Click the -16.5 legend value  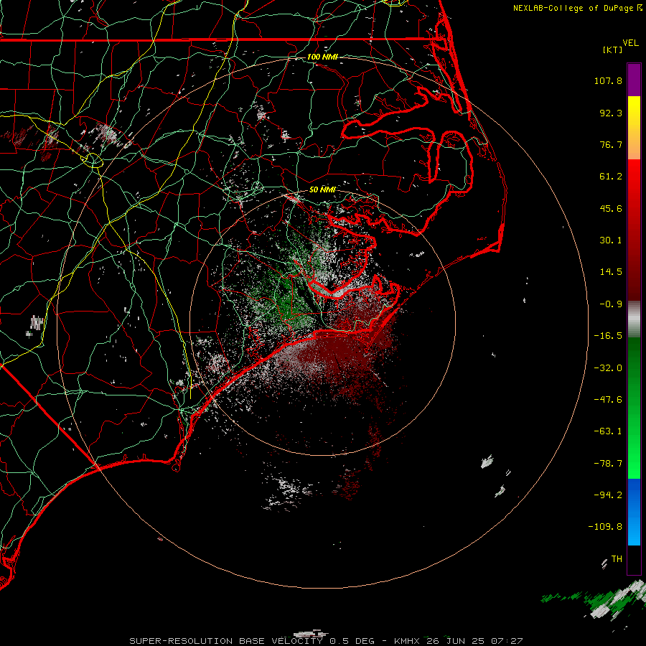click(x=608, y=336)
